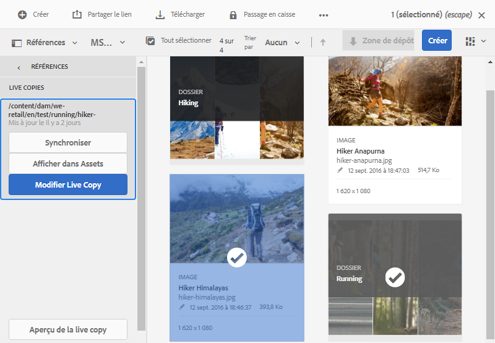The height and width of the screenshot is (343, 495).
Task: Click Partager le lien text in action bar
Action: (110, 14)
